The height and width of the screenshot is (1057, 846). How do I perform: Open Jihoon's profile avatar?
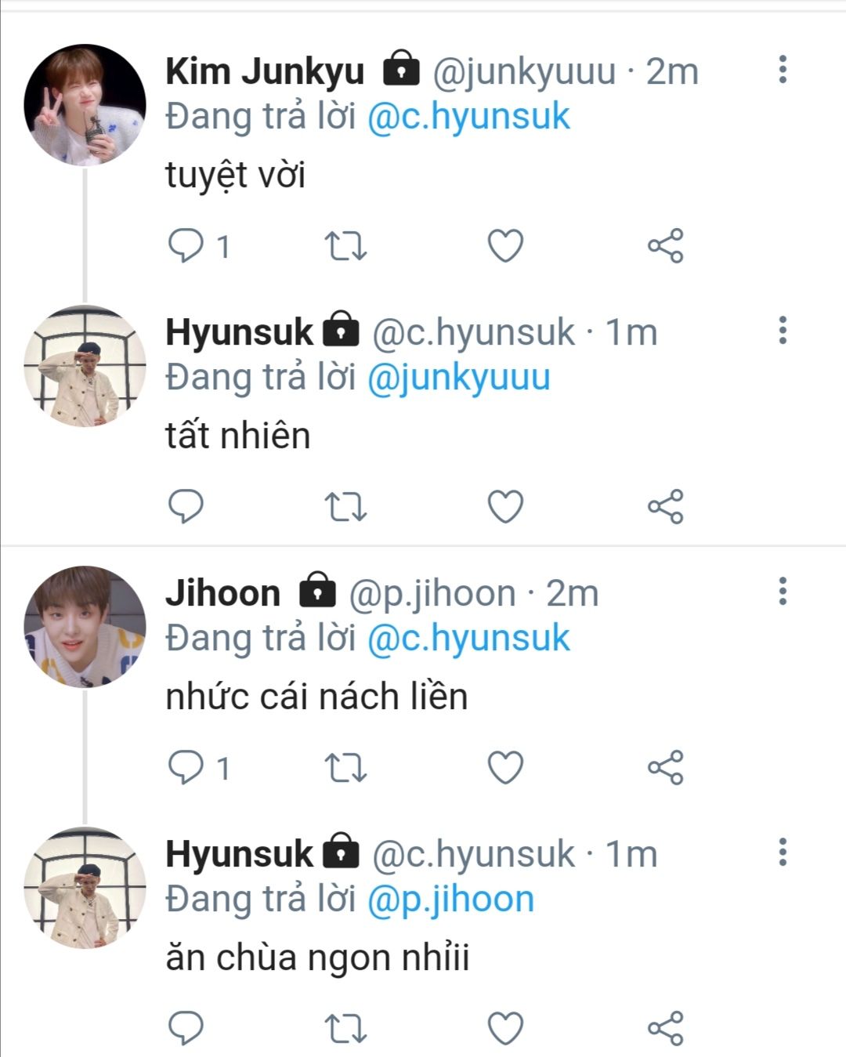85,626
